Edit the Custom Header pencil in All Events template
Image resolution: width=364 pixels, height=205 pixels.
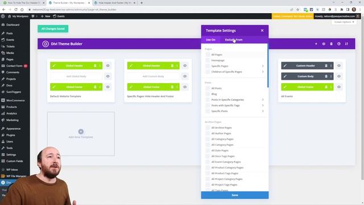(x=285, y=66)
